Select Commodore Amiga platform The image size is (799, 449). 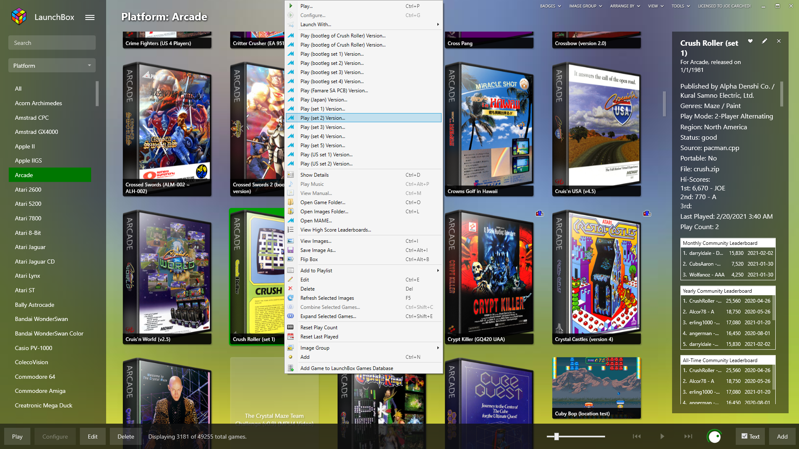tap(50, 391)
